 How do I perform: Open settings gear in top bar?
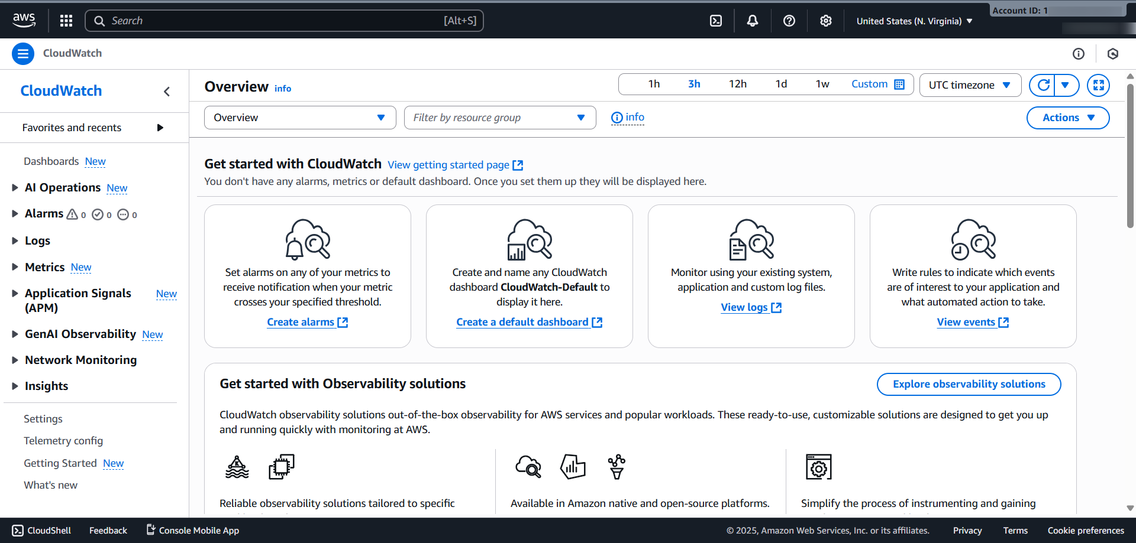[x=826, y=21]
